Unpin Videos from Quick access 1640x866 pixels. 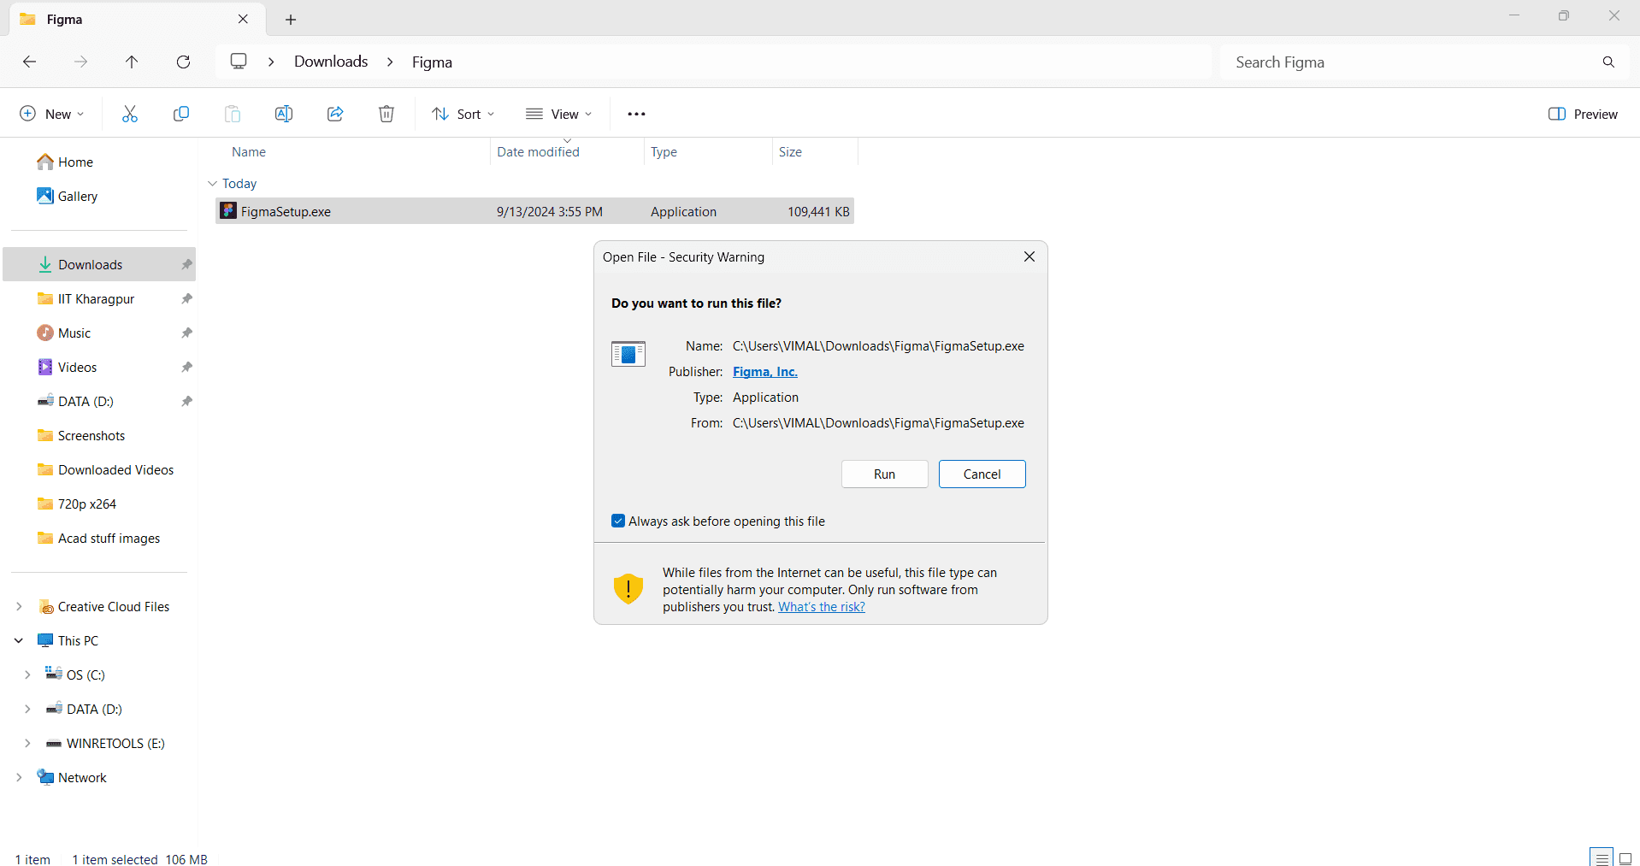186,367
